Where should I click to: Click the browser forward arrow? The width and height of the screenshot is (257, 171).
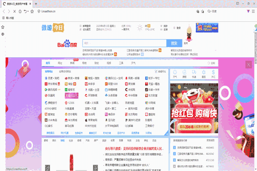[x=9, y=11]
